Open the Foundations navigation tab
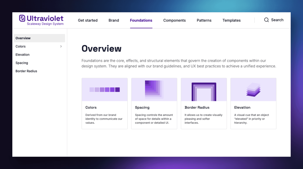Image resolution: width=303 pixels, height=169 pixels. pyautogui.click(x=141, y=20)
